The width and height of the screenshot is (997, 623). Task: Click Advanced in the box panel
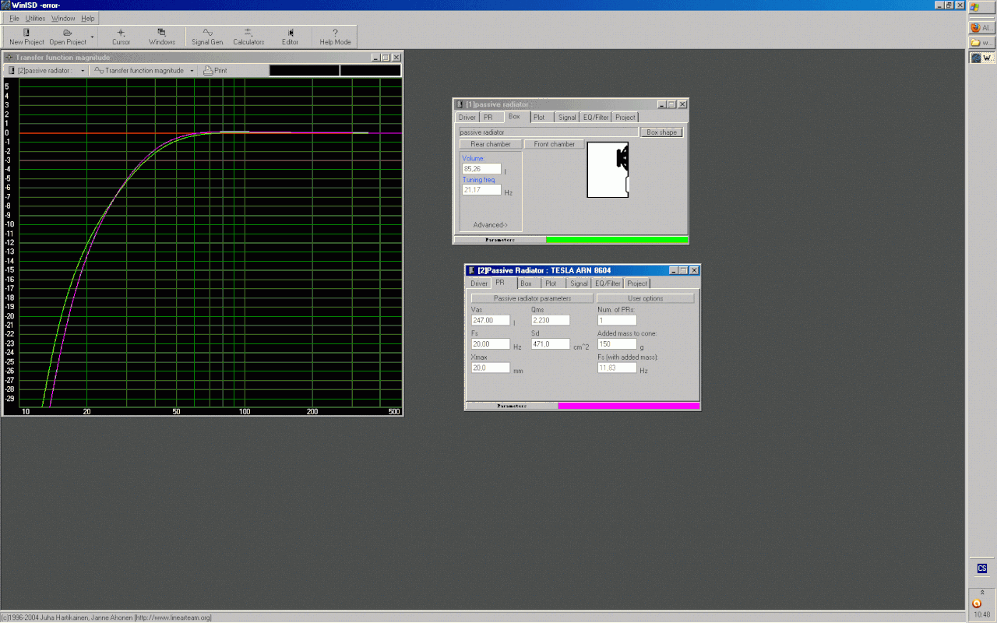point(490,225)
